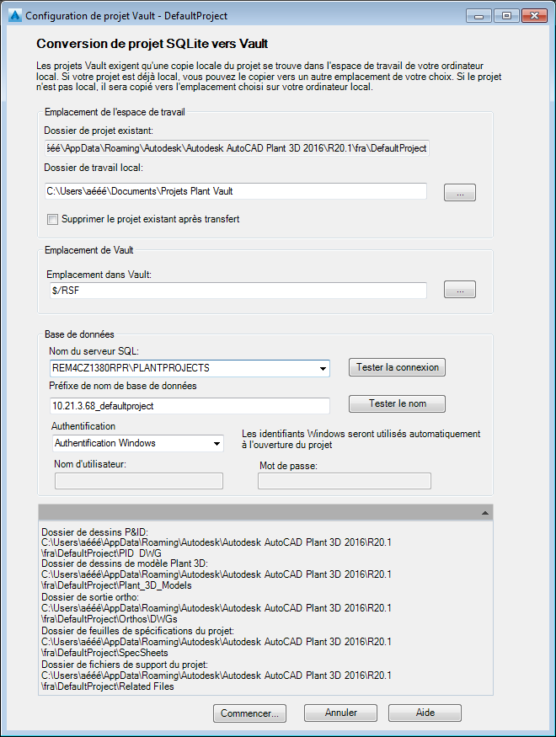This screenshot has height=737, width=556.
Task: Click the '\fra\DefaultProject\Orthos\DWGs' path line
Action: coord(110,619)
